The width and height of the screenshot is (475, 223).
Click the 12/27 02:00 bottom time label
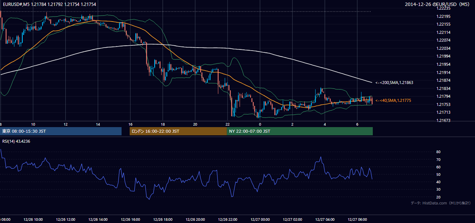tap(293, 220)
